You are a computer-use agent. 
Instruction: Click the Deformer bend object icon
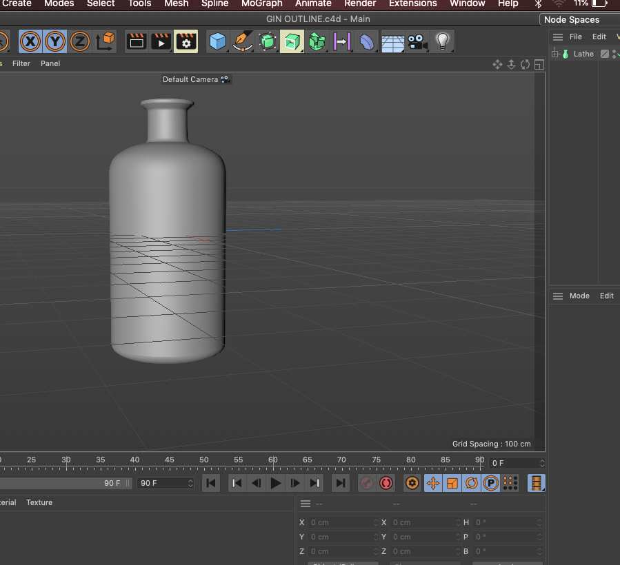(x=367, y=42)
